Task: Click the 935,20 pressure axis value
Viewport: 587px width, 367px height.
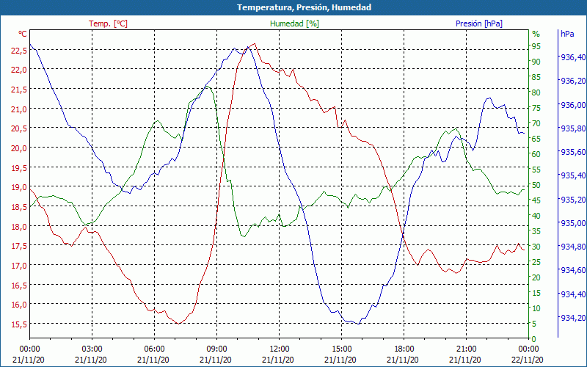Action: [573, 200]
